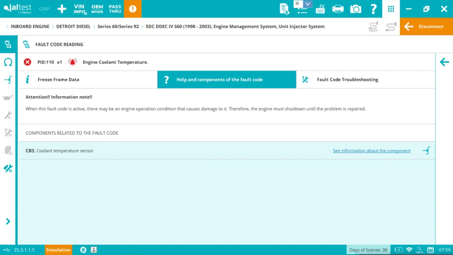
Task: Click the battery charging status icon
Action: pos(399,250)
